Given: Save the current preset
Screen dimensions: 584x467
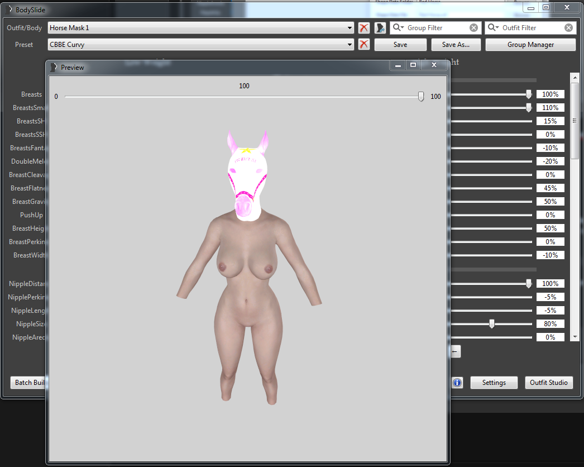Looking at the screenshot, I should click(x=400, y=44).
